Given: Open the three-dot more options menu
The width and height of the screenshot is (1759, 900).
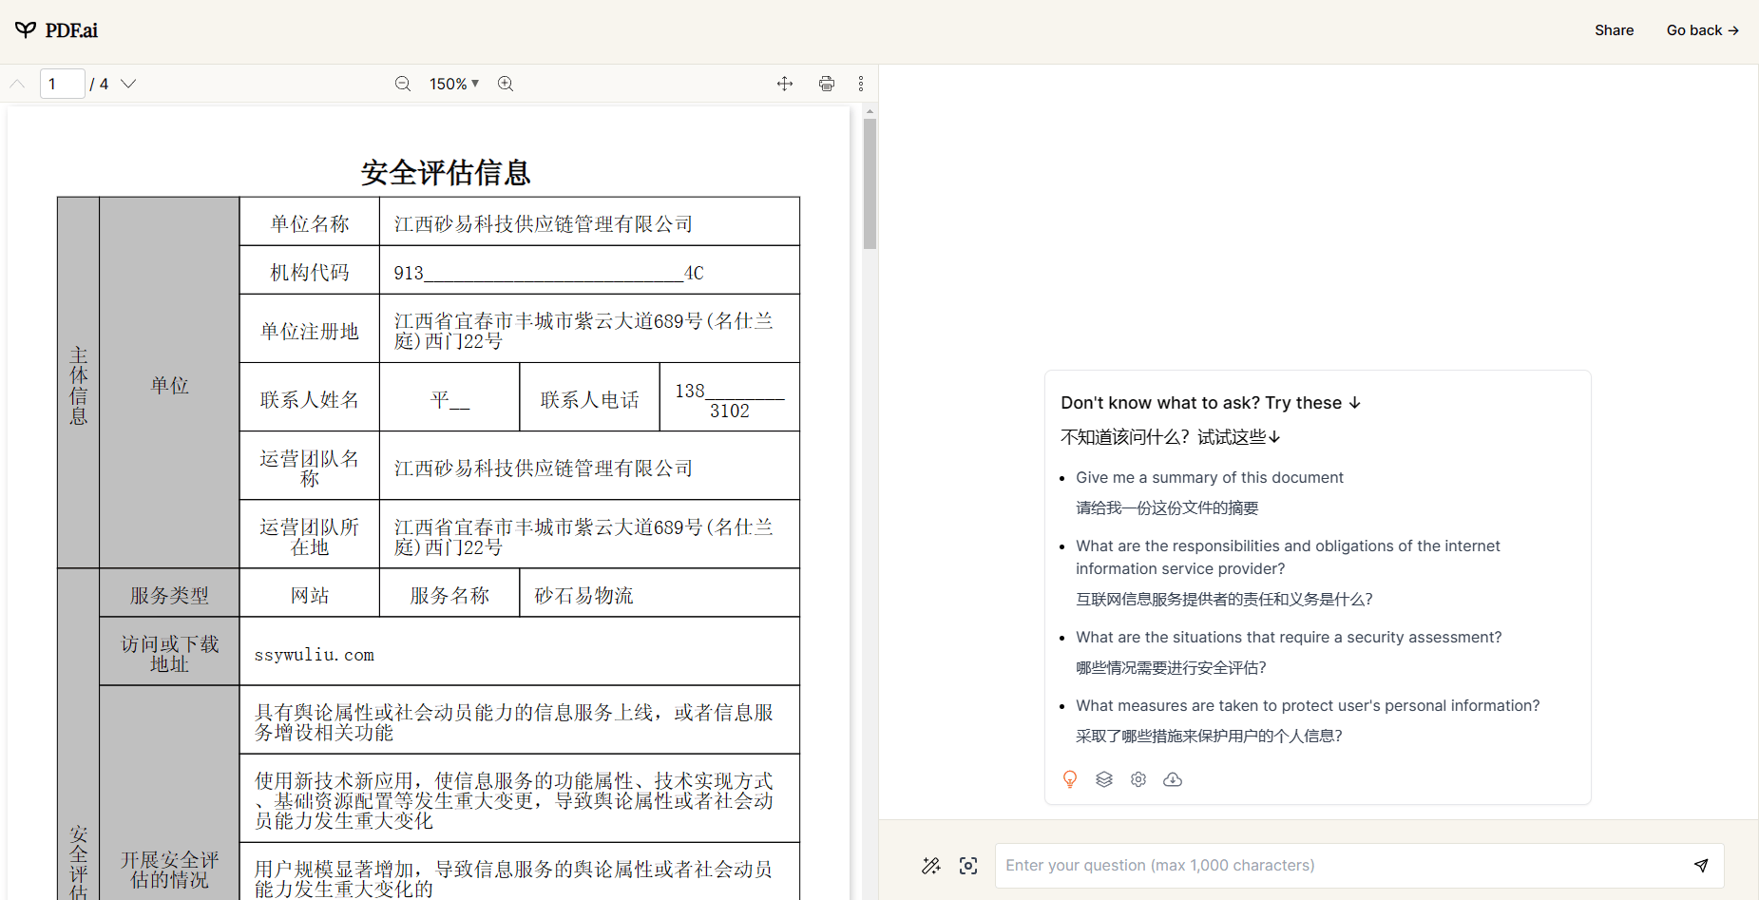Looking at the screenshot, I should [861, 84].
